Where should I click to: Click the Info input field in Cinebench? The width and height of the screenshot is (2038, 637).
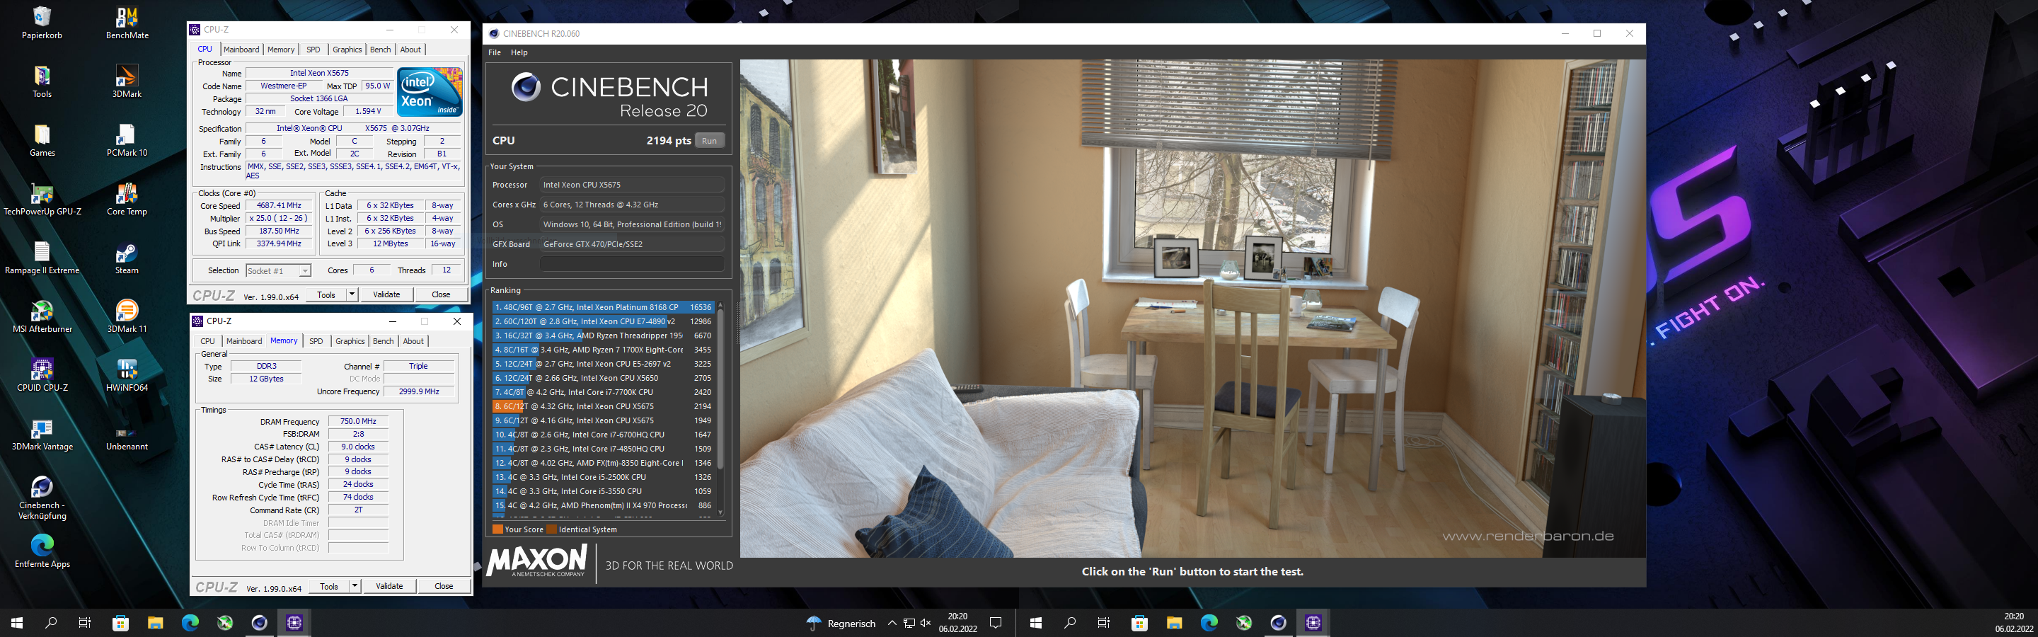point(632,264)
